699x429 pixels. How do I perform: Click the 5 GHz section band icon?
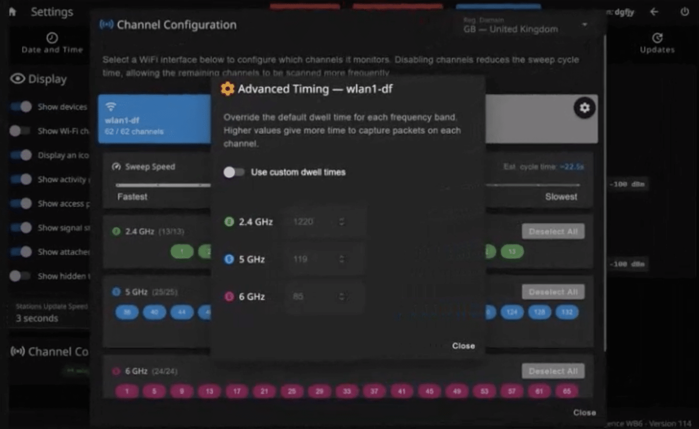click(116, 292)
